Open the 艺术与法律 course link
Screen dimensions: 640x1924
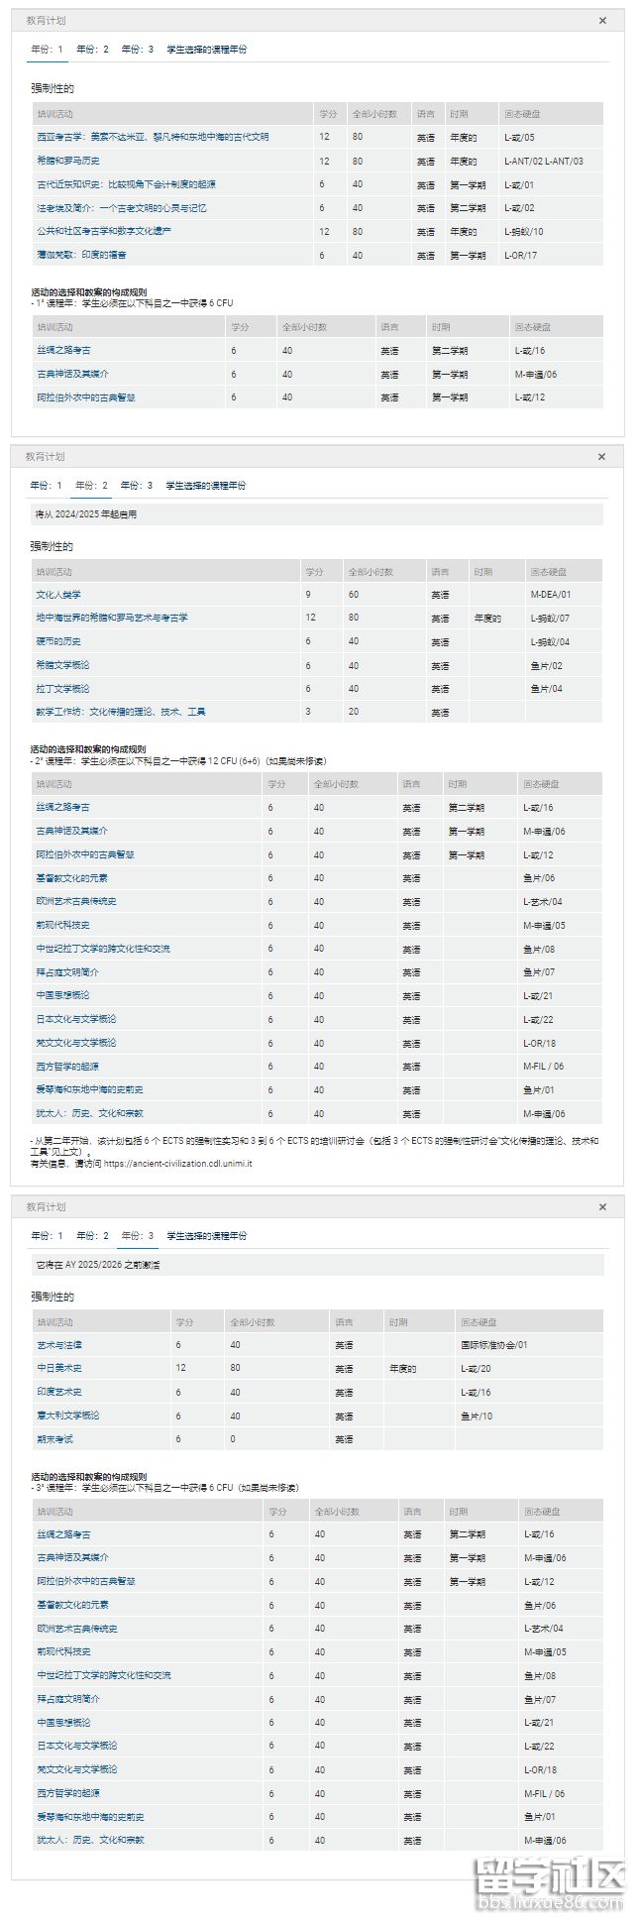(59, 1345)
